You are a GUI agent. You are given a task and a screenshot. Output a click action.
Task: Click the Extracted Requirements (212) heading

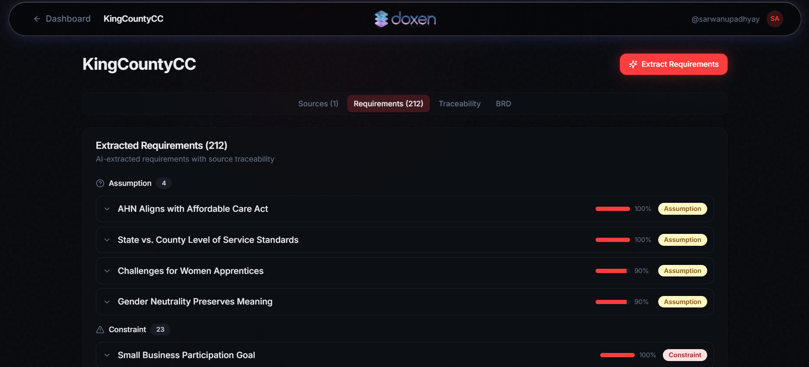coord(161,145)
